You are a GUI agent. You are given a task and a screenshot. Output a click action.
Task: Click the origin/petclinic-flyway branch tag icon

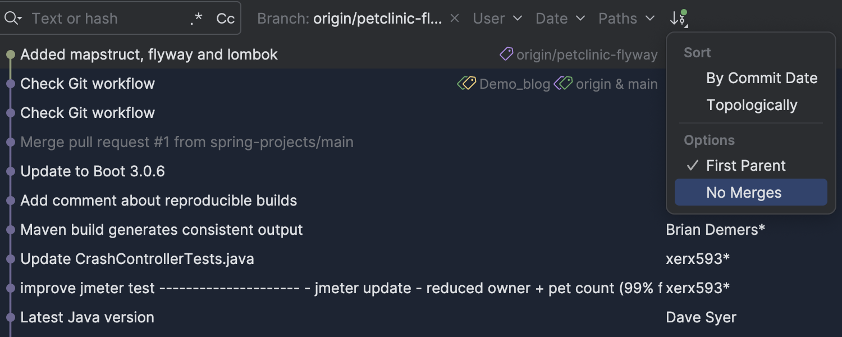pos(506,54)
